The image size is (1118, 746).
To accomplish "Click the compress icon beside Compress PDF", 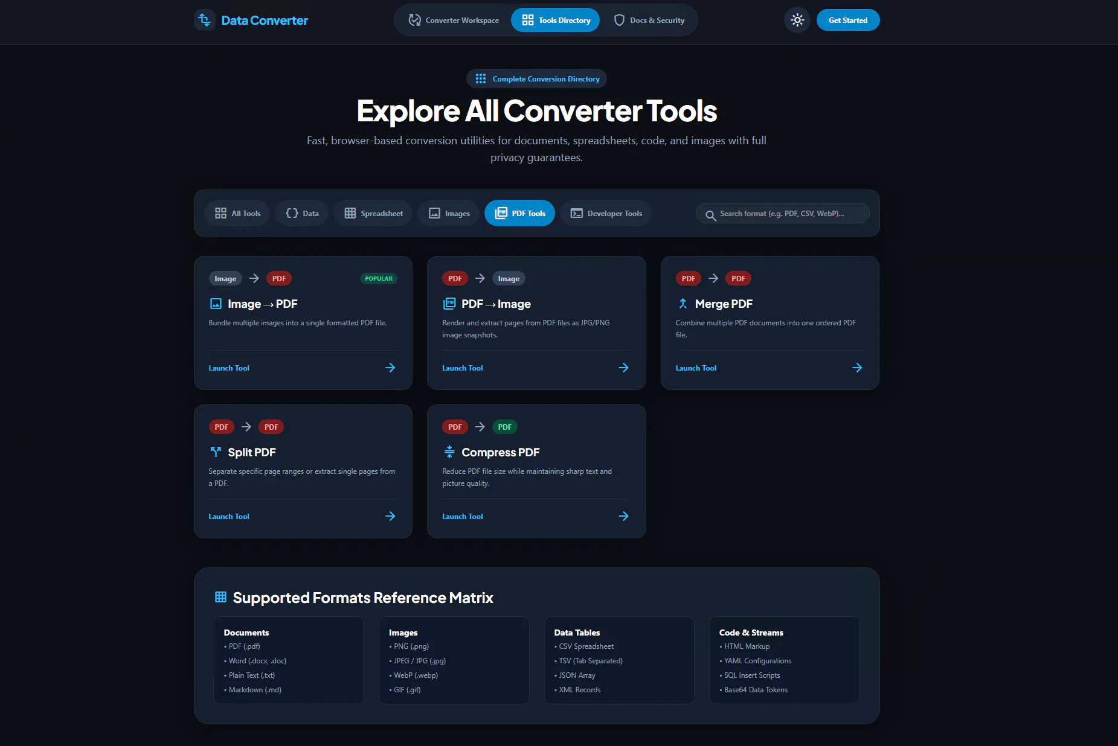I will tap(449, 451).
